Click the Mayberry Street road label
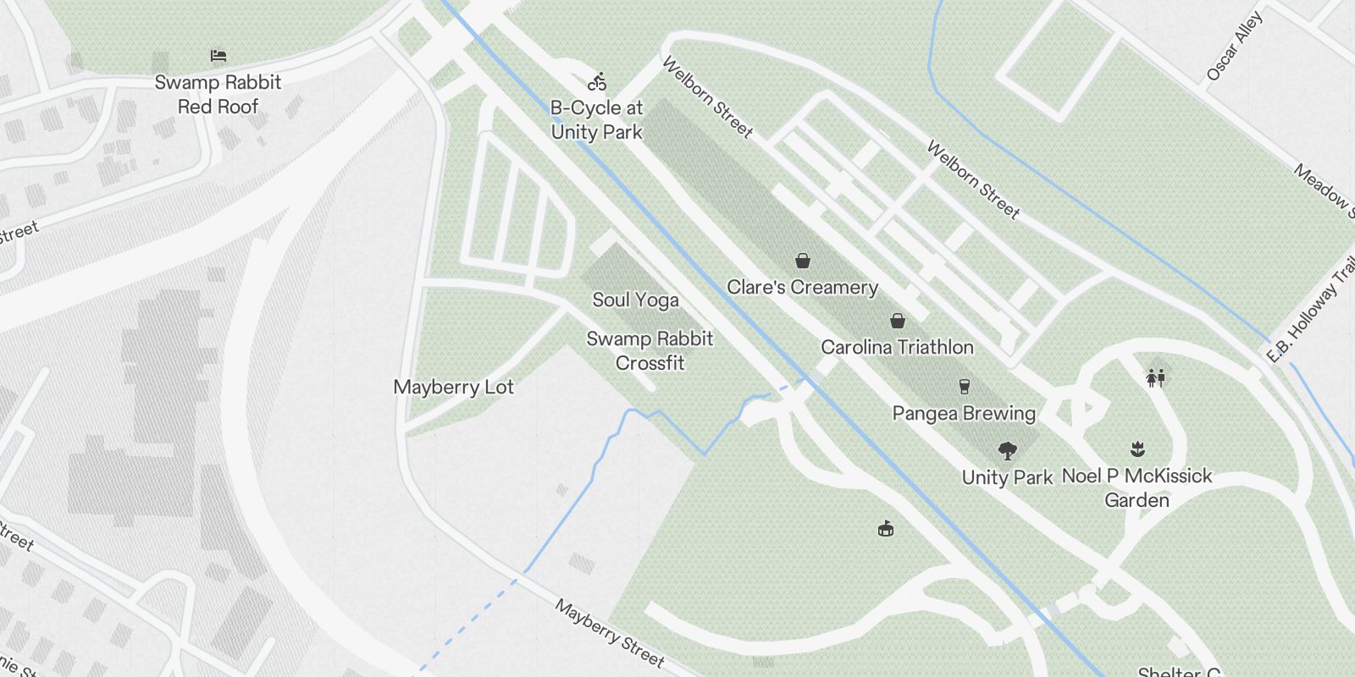The image size is (1355, 677). point(610,633)
